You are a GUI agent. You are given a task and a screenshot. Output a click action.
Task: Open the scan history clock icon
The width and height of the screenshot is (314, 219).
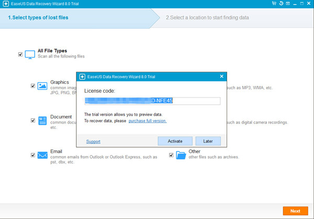point(281,3)
